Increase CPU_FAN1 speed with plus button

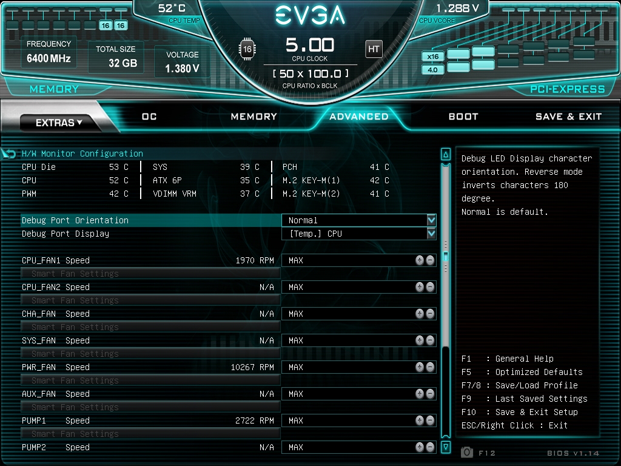(420, 260)
